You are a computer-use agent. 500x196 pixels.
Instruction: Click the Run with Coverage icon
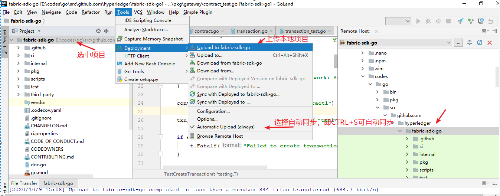[438, 22]
